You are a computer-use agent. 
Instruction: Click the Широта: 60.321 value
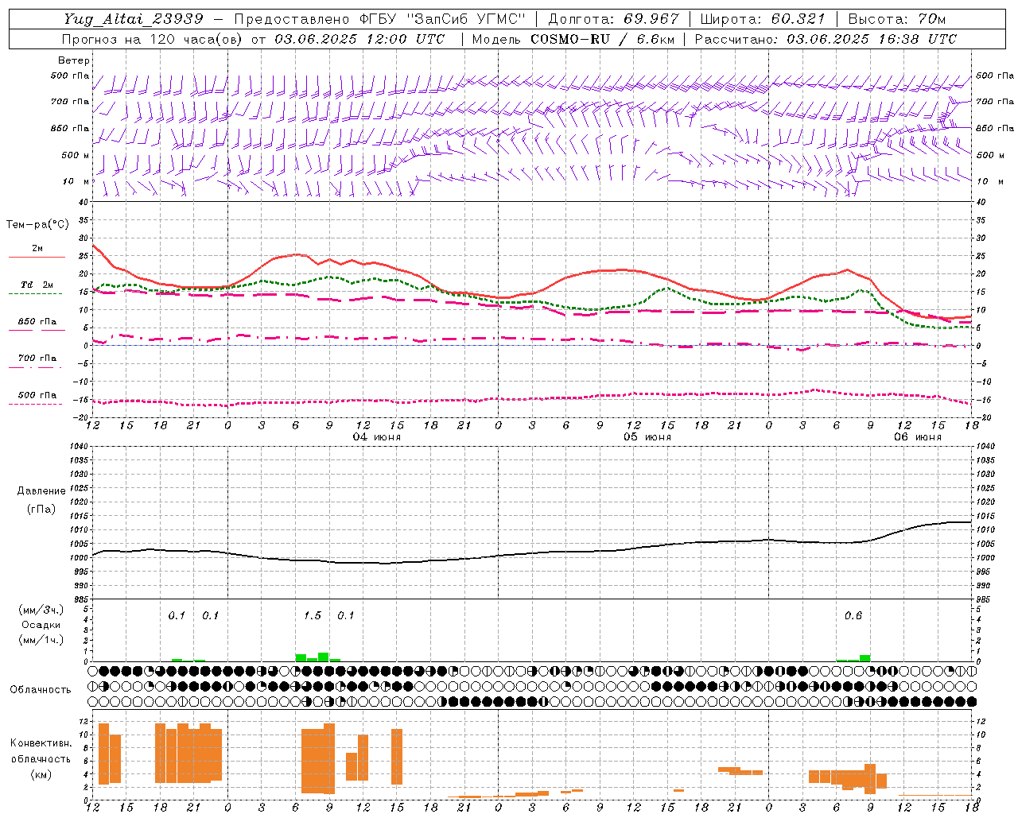click(x=763, y=19)
